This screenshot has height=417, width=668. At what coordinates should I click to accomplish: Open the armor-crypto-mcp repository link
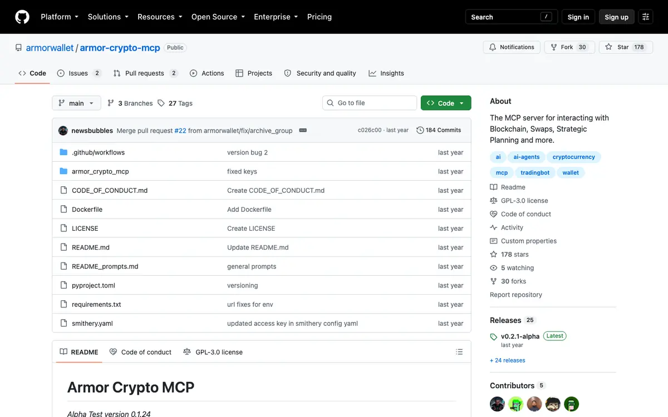click(x=120, y=48)
